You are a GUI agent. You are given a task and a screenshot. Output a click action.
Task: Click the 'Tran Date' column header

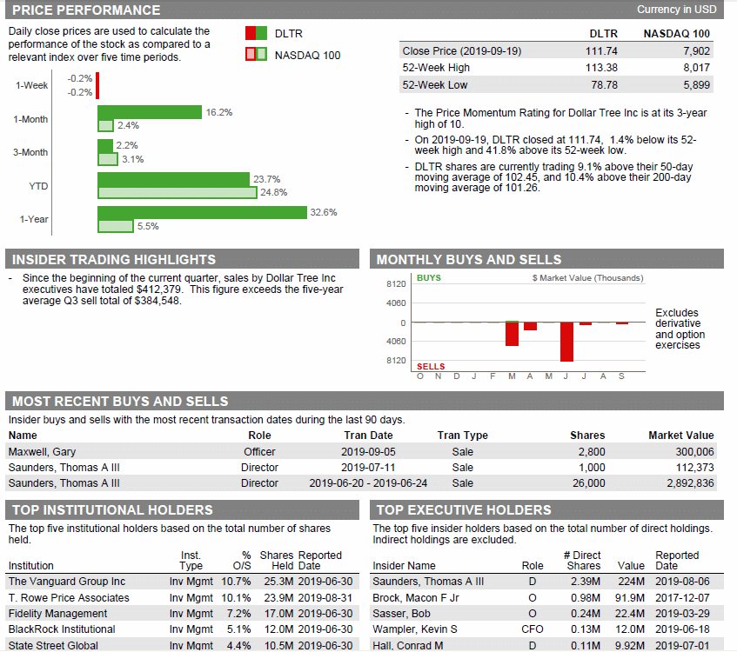(x=368, y=436)
